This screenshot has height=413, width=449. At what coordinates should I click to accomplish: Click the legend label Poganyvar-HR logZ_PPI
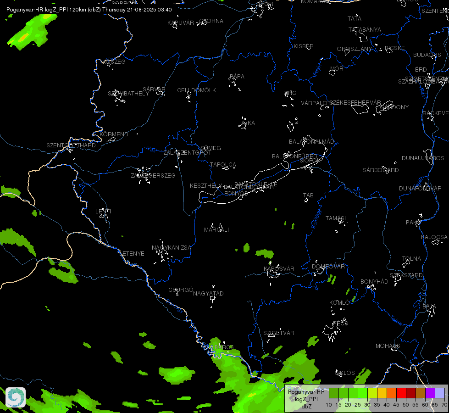click(306, 395)
